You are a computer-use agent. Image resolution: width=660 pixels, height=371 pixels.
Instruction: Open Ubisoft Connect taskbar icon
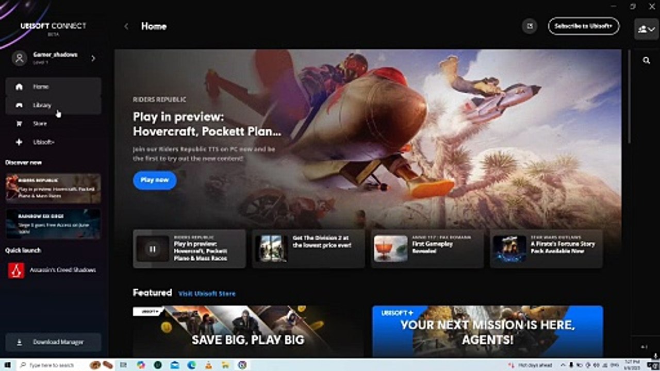coord(242,365)
